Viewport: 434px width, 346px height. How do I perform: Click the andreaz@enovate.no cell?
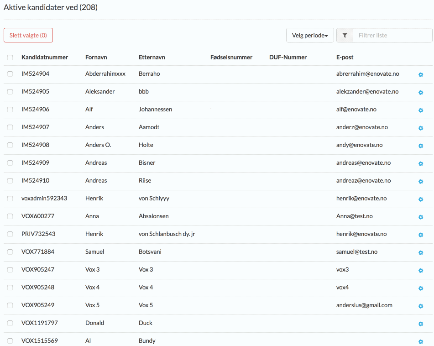(363, 180)
